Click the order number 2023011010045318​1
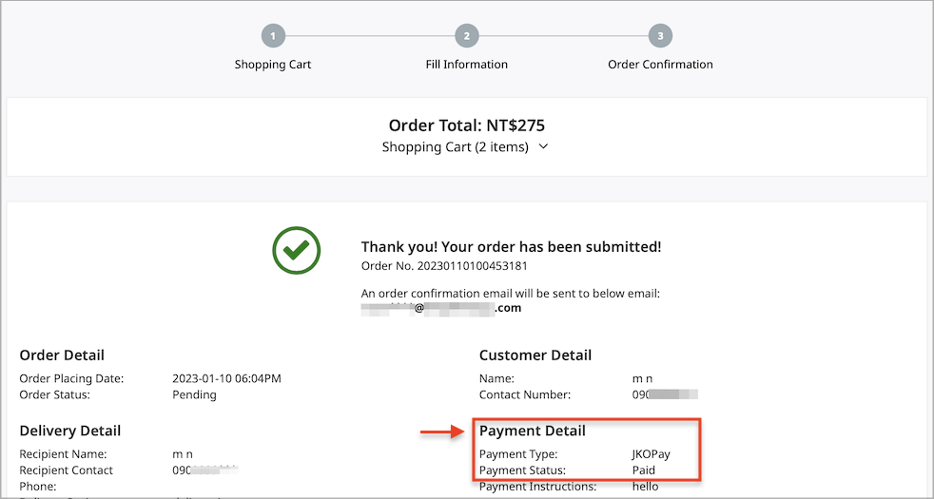This screenshot has height=499, width=934. [x=472, y=265]
